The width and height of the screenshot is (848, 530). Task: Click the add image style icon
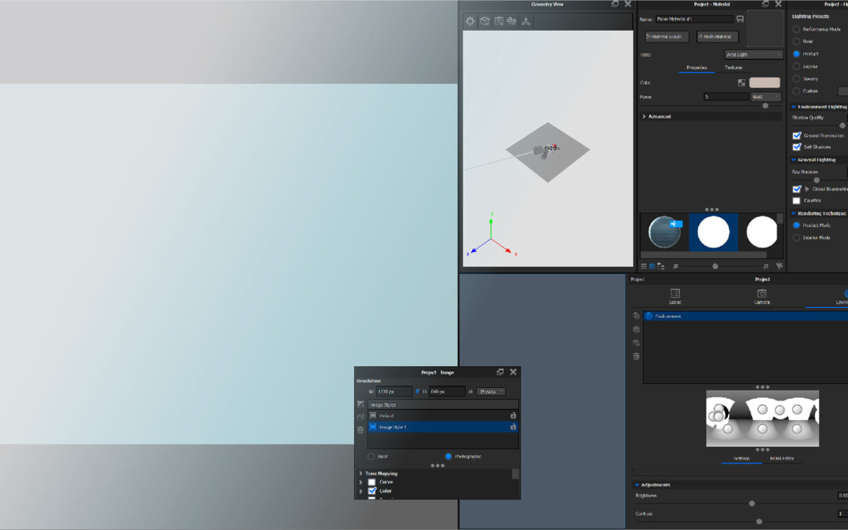click(360, 404)
